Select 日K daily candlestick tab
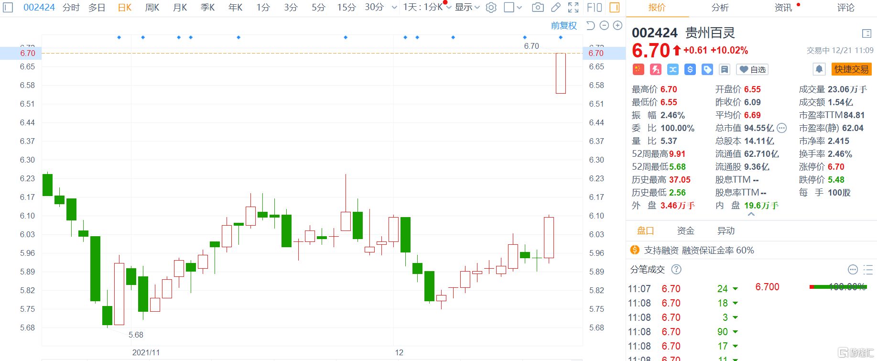The width and height of the screenshot is (877, 361). coord(125,7)
